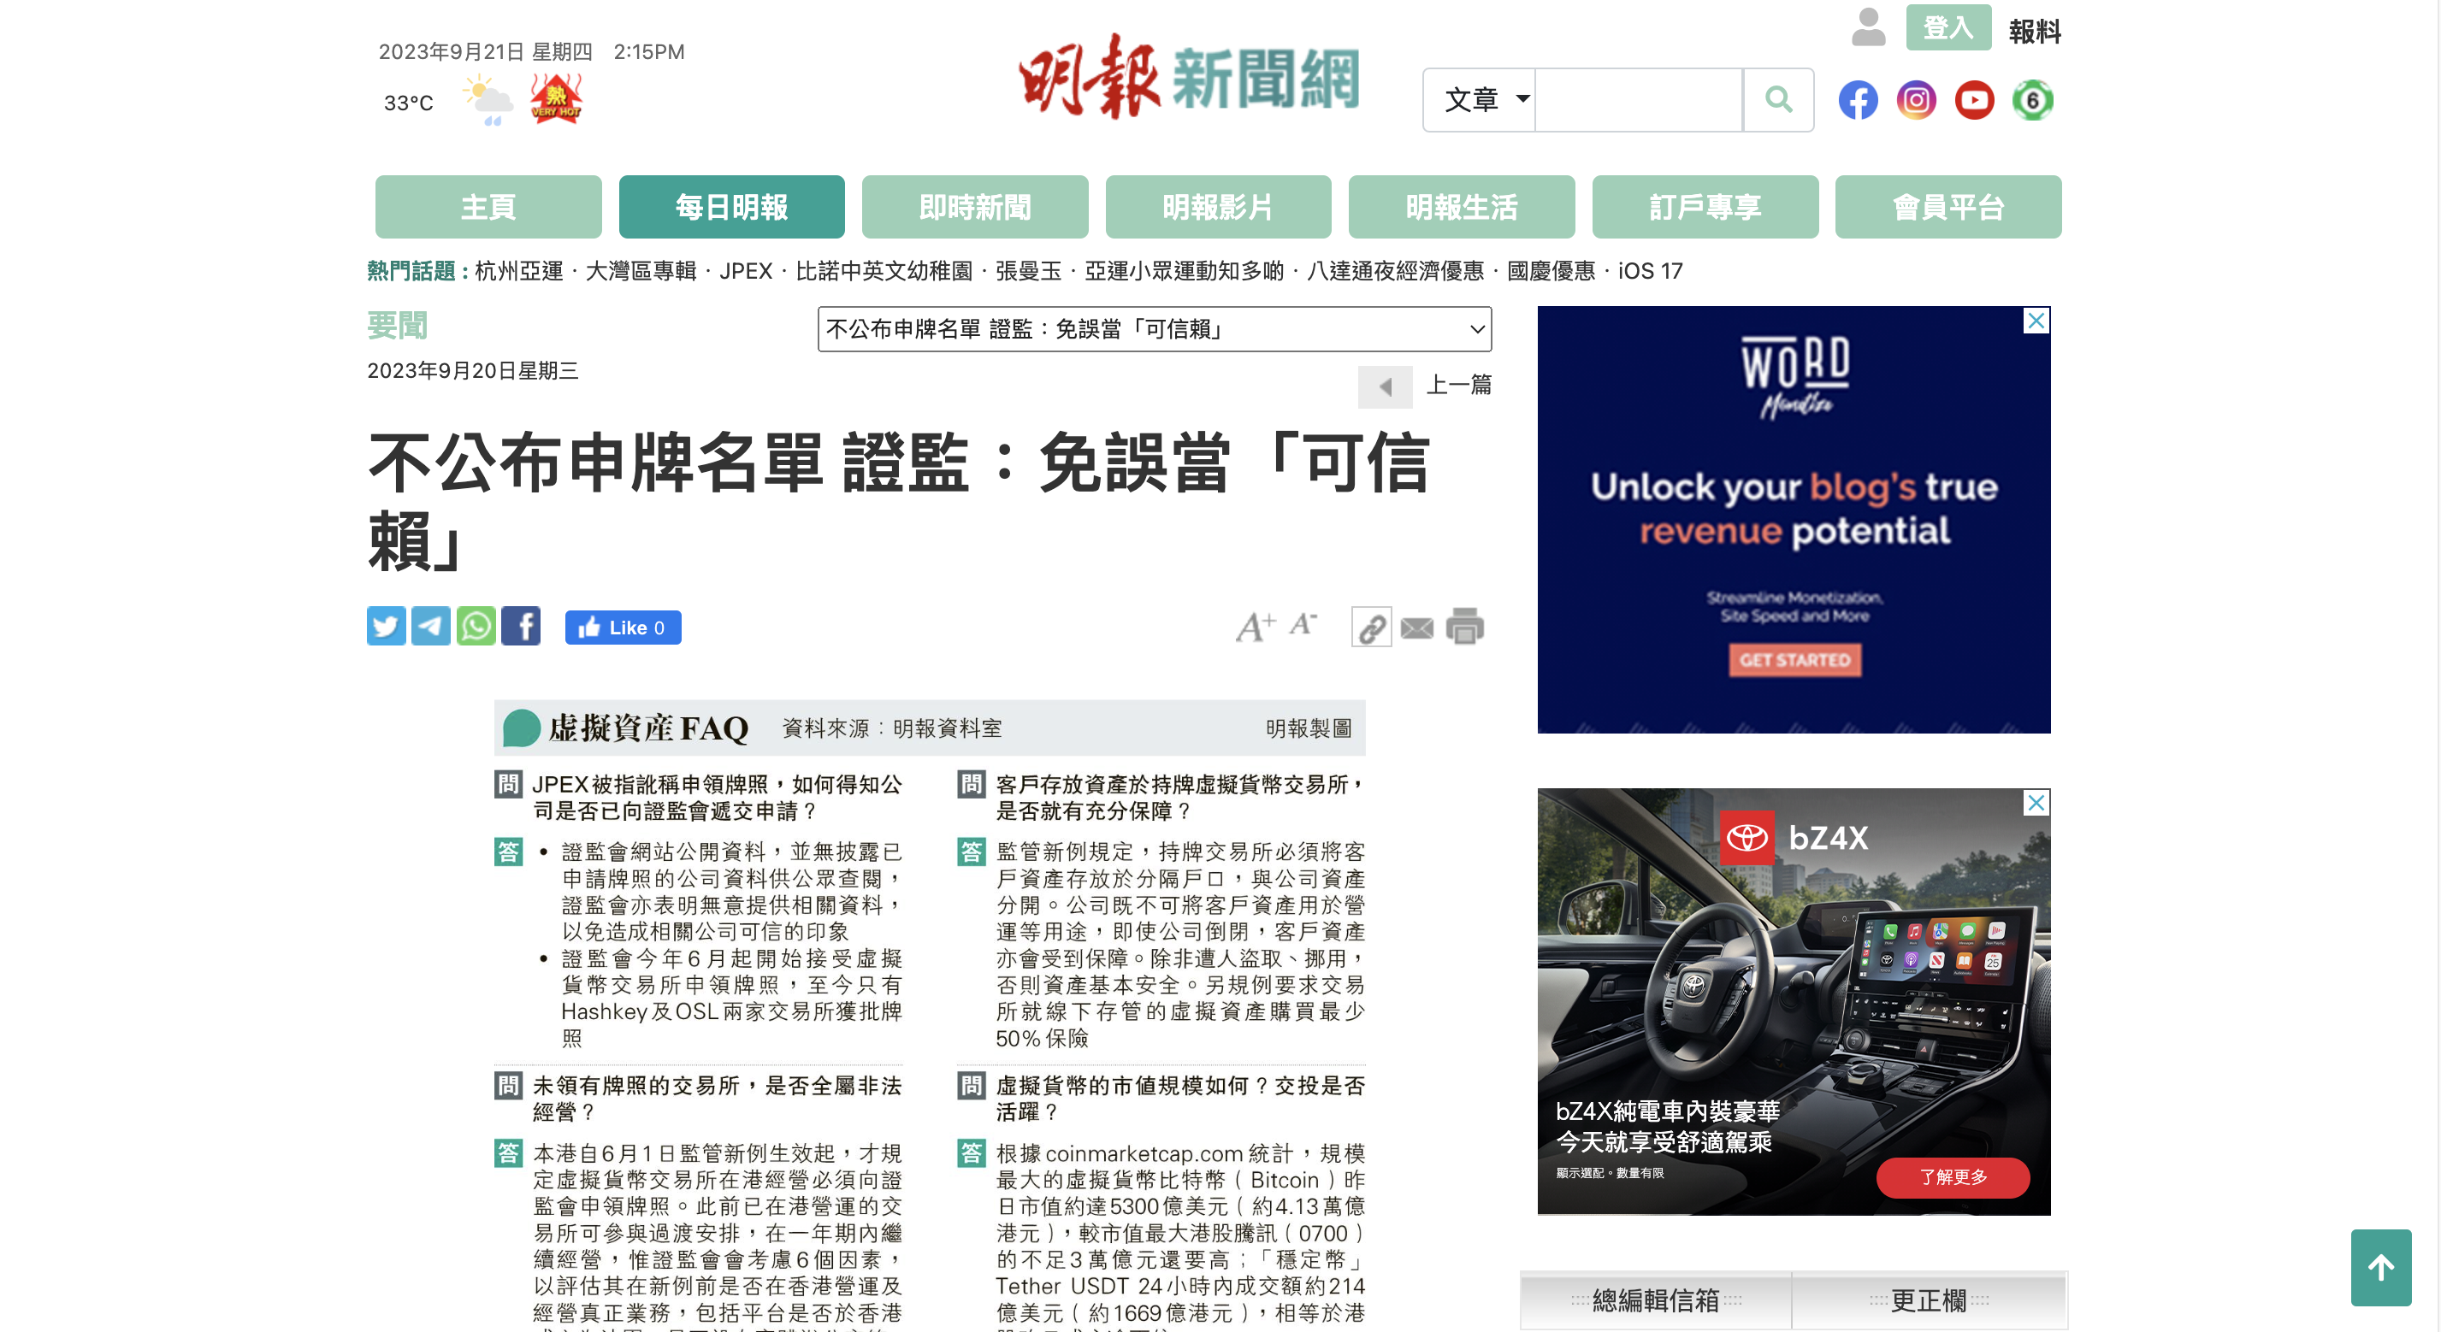This screenshot has width=2441, height=1332.
Task: Open the 訂戶專享 navigation tab
Action: [1705, 207]
